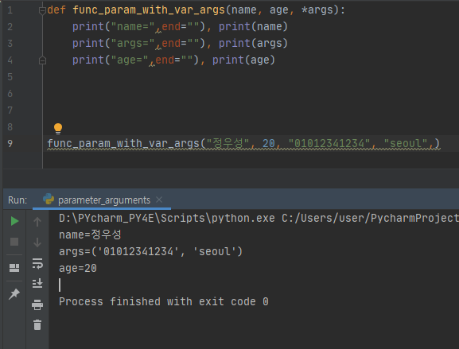The height and width of the screenshot is (349, 459).
Task: Collapse the function definition fold marker
Action: pyautogui.click(x=42, y=11)
